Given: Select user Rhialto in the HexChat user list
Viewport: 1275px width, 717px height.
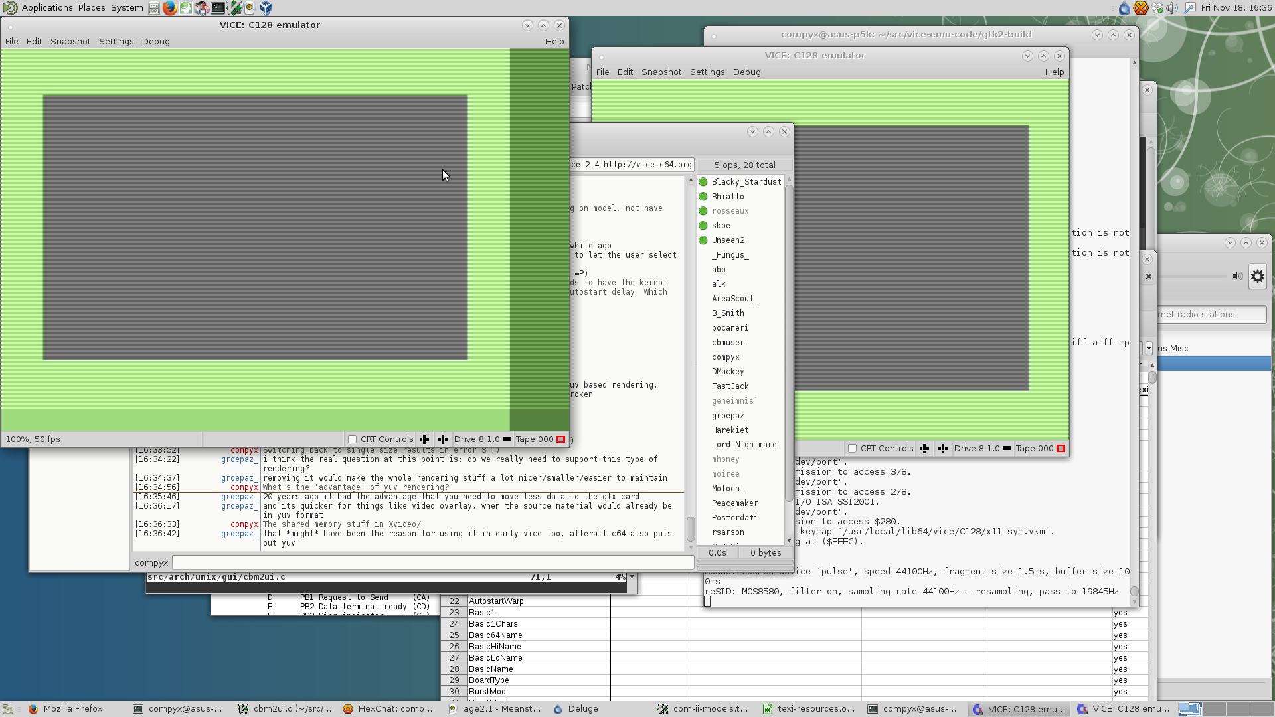Looking at the screenshot, I should (728, 197).
